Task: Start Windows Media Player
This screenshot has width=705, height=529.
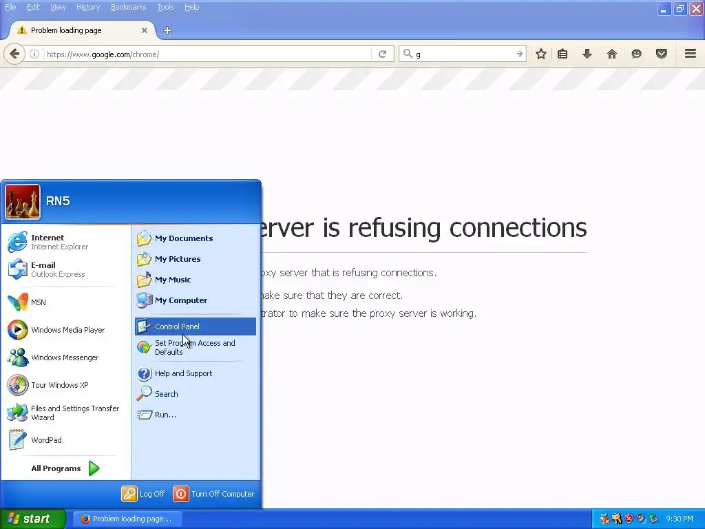Action: (66, 330)
